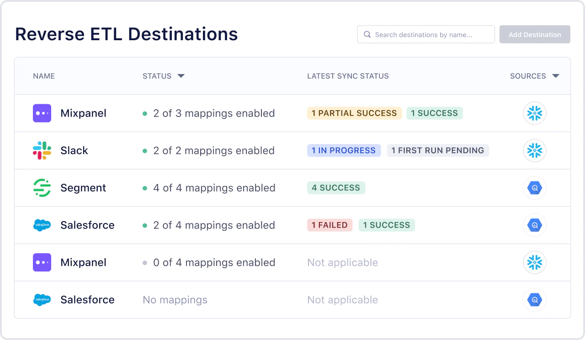The height and width of the screenshot is (340, 585).
Task: Click the search destinations input field
Action: (x=425, y=34)
